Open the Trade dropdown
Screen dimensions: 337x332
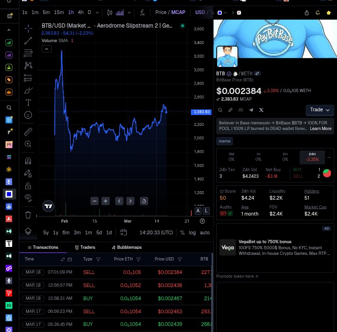(320, 110)
